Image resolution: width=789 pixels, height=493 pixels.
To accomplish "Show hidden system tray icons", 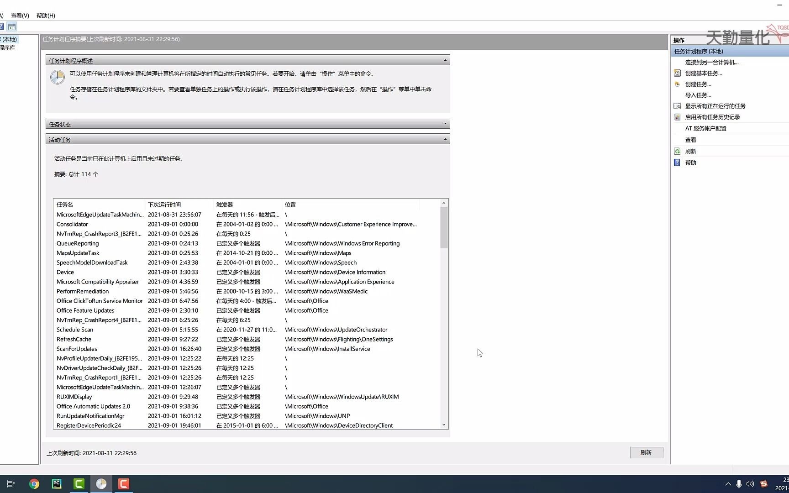I will point(728,484).
